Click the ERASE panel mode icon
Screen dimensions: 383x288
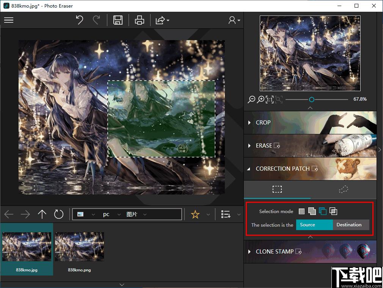pyautogui.click(x=277, y=146)
